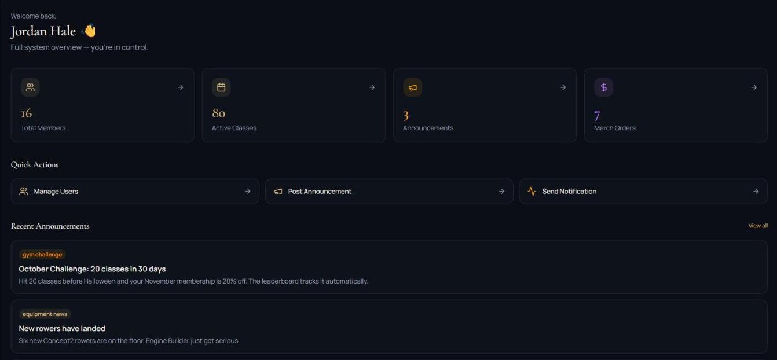The width and height of the screenshot is (777, 360).
Task: Click the Announcements megaphone card icon
Action: pyautogui.click(x=412, y=87)
